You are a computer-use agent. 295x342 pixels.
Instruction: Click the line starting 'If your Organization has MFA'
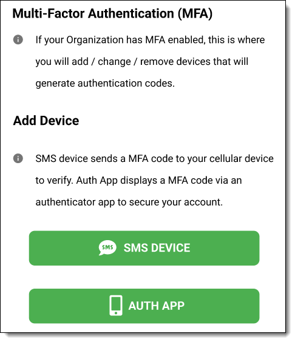(x=150, y=40)
